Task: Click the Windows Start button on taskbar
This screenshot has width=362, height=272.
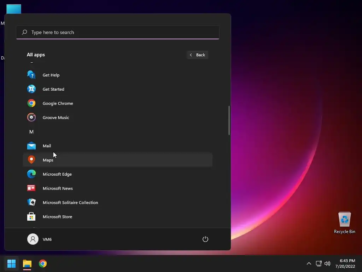Action: click(x=12, y=263)
